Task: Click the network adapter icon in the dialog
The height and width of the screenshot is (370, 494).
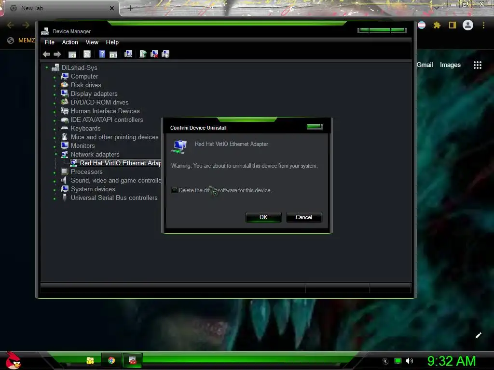Action: point(179,147)
